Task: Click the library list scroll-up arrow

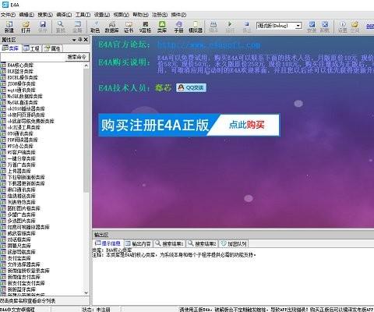Action: click(86, 66)
